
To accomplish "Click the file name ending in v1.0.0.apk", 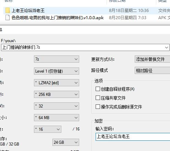I will [x=58, y=18].
